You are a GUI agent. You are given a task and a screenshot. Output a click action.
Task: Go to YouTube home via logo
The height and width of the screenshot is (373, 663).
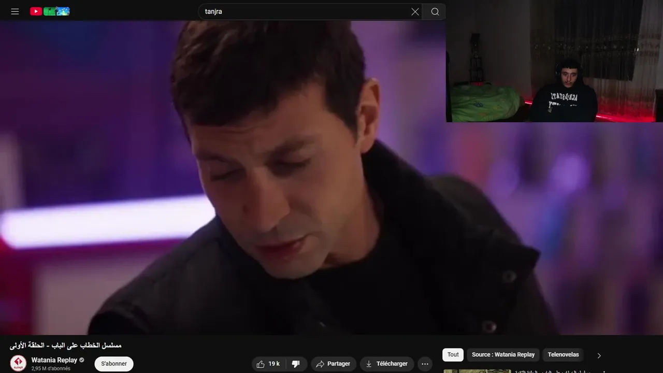click(x=50, y=11)
